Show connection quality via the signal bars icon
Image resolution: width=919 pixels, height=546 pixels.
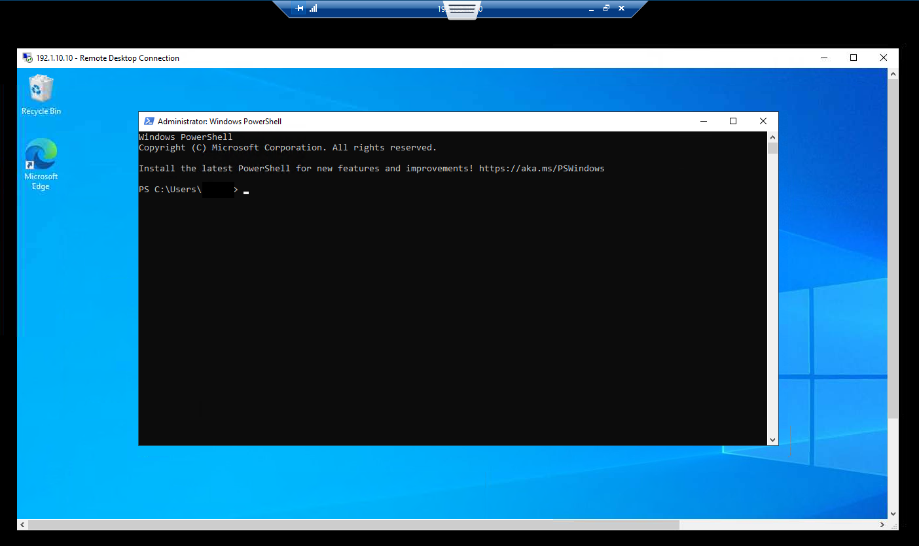click(x=313, y=9)
